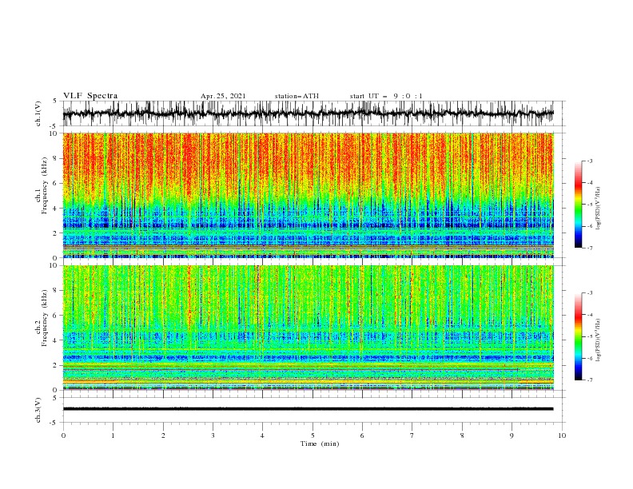
Task: Click the "6" kHz tick of ch.2 spectrogram
Action: point(55,316)
